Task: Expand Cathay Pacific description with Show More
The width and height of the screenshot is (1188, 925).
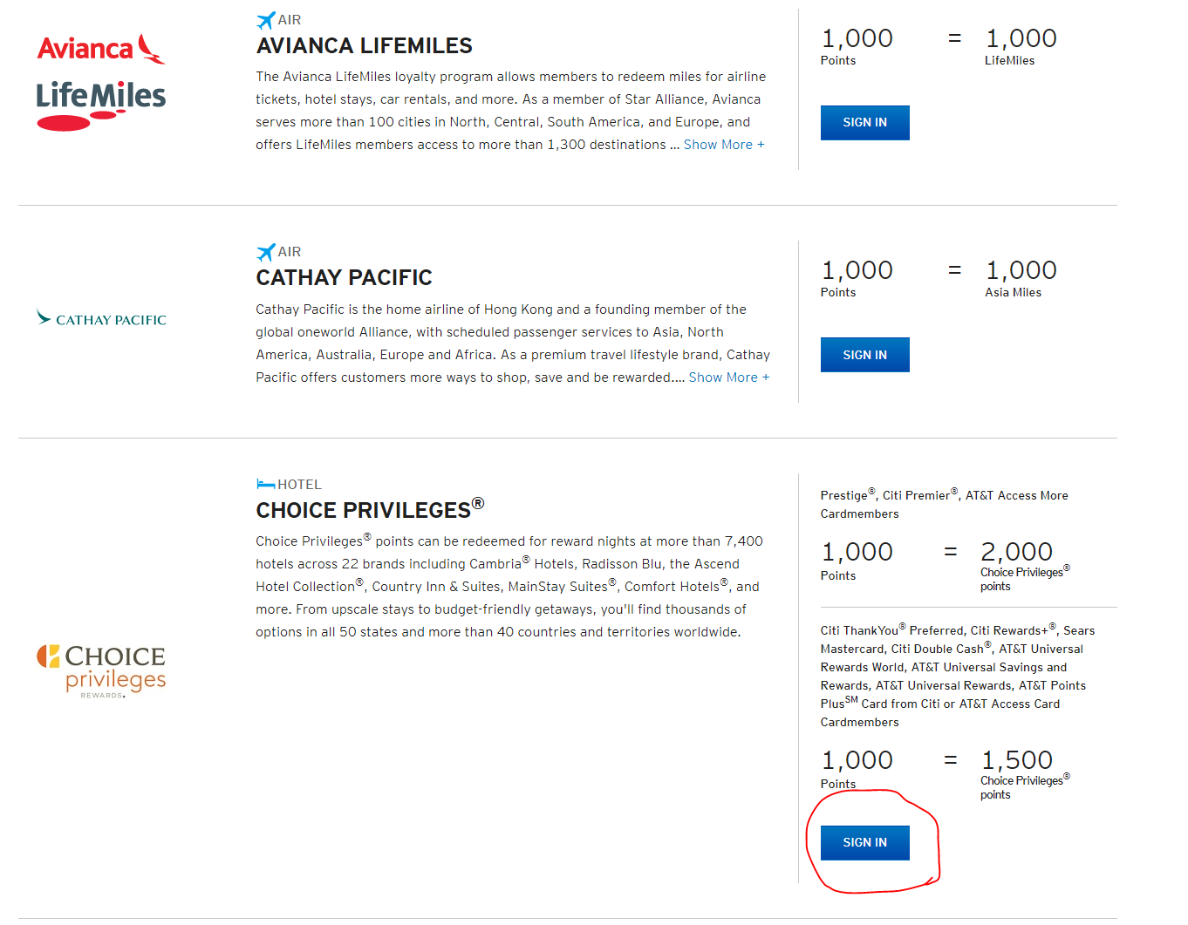Action: (729, 377)
